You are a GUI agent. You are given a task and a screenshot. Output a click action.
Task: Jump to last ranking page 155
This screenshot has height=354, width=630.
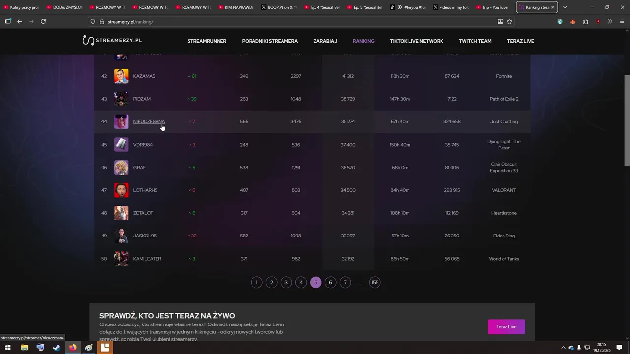(375, 282)
